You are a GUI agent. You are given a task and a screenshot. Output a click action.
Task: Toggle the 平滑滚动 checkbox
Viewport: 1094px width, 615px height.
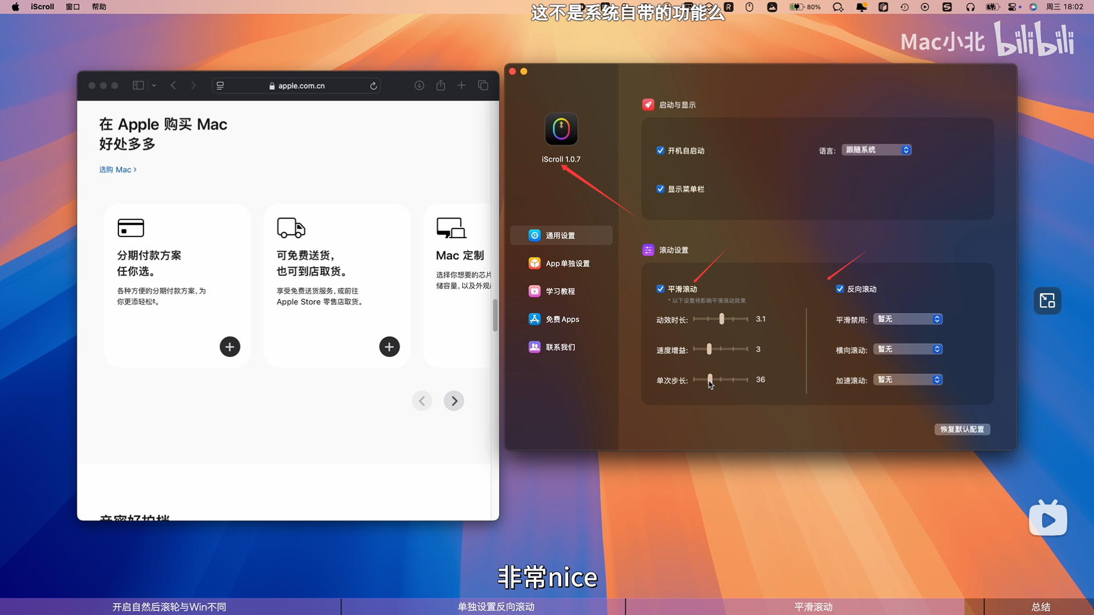660,289
